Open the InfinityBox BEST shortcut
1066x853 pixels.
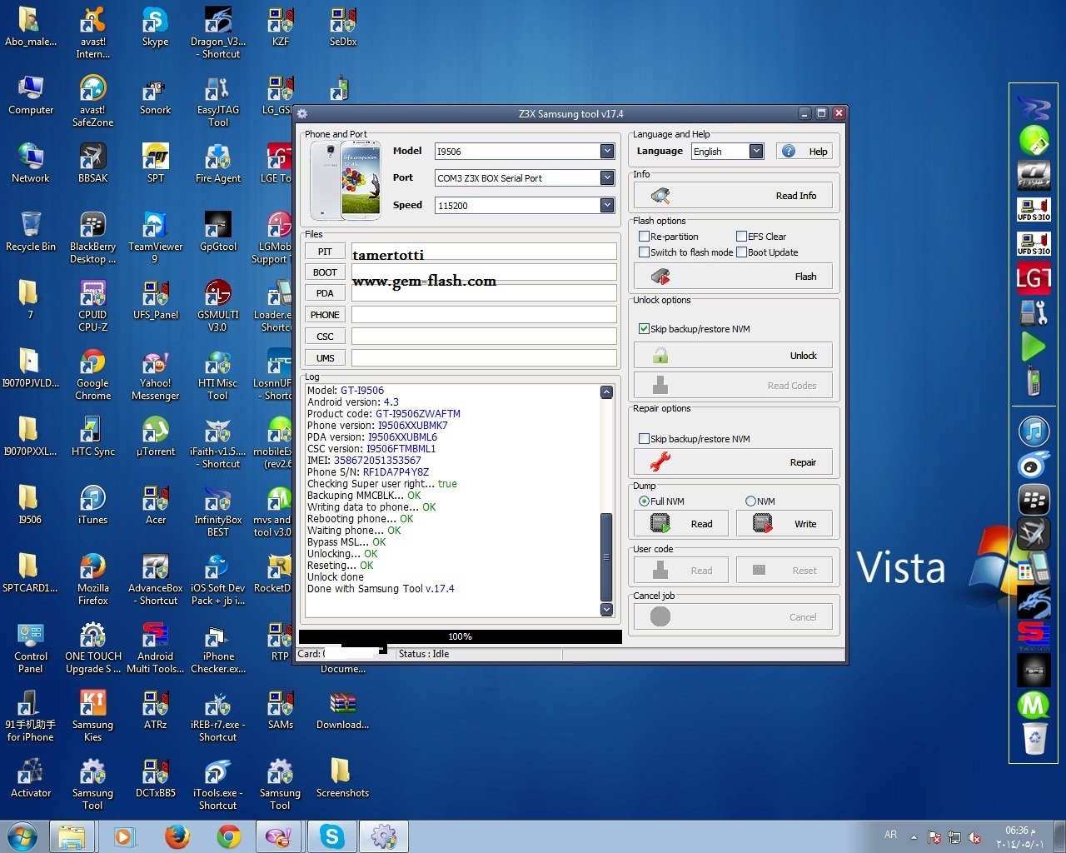pyautogui.click(x=217, y=511)
